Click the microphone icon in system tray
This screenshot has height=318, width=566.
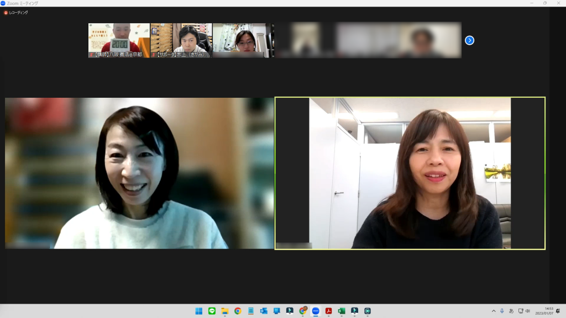502,311
